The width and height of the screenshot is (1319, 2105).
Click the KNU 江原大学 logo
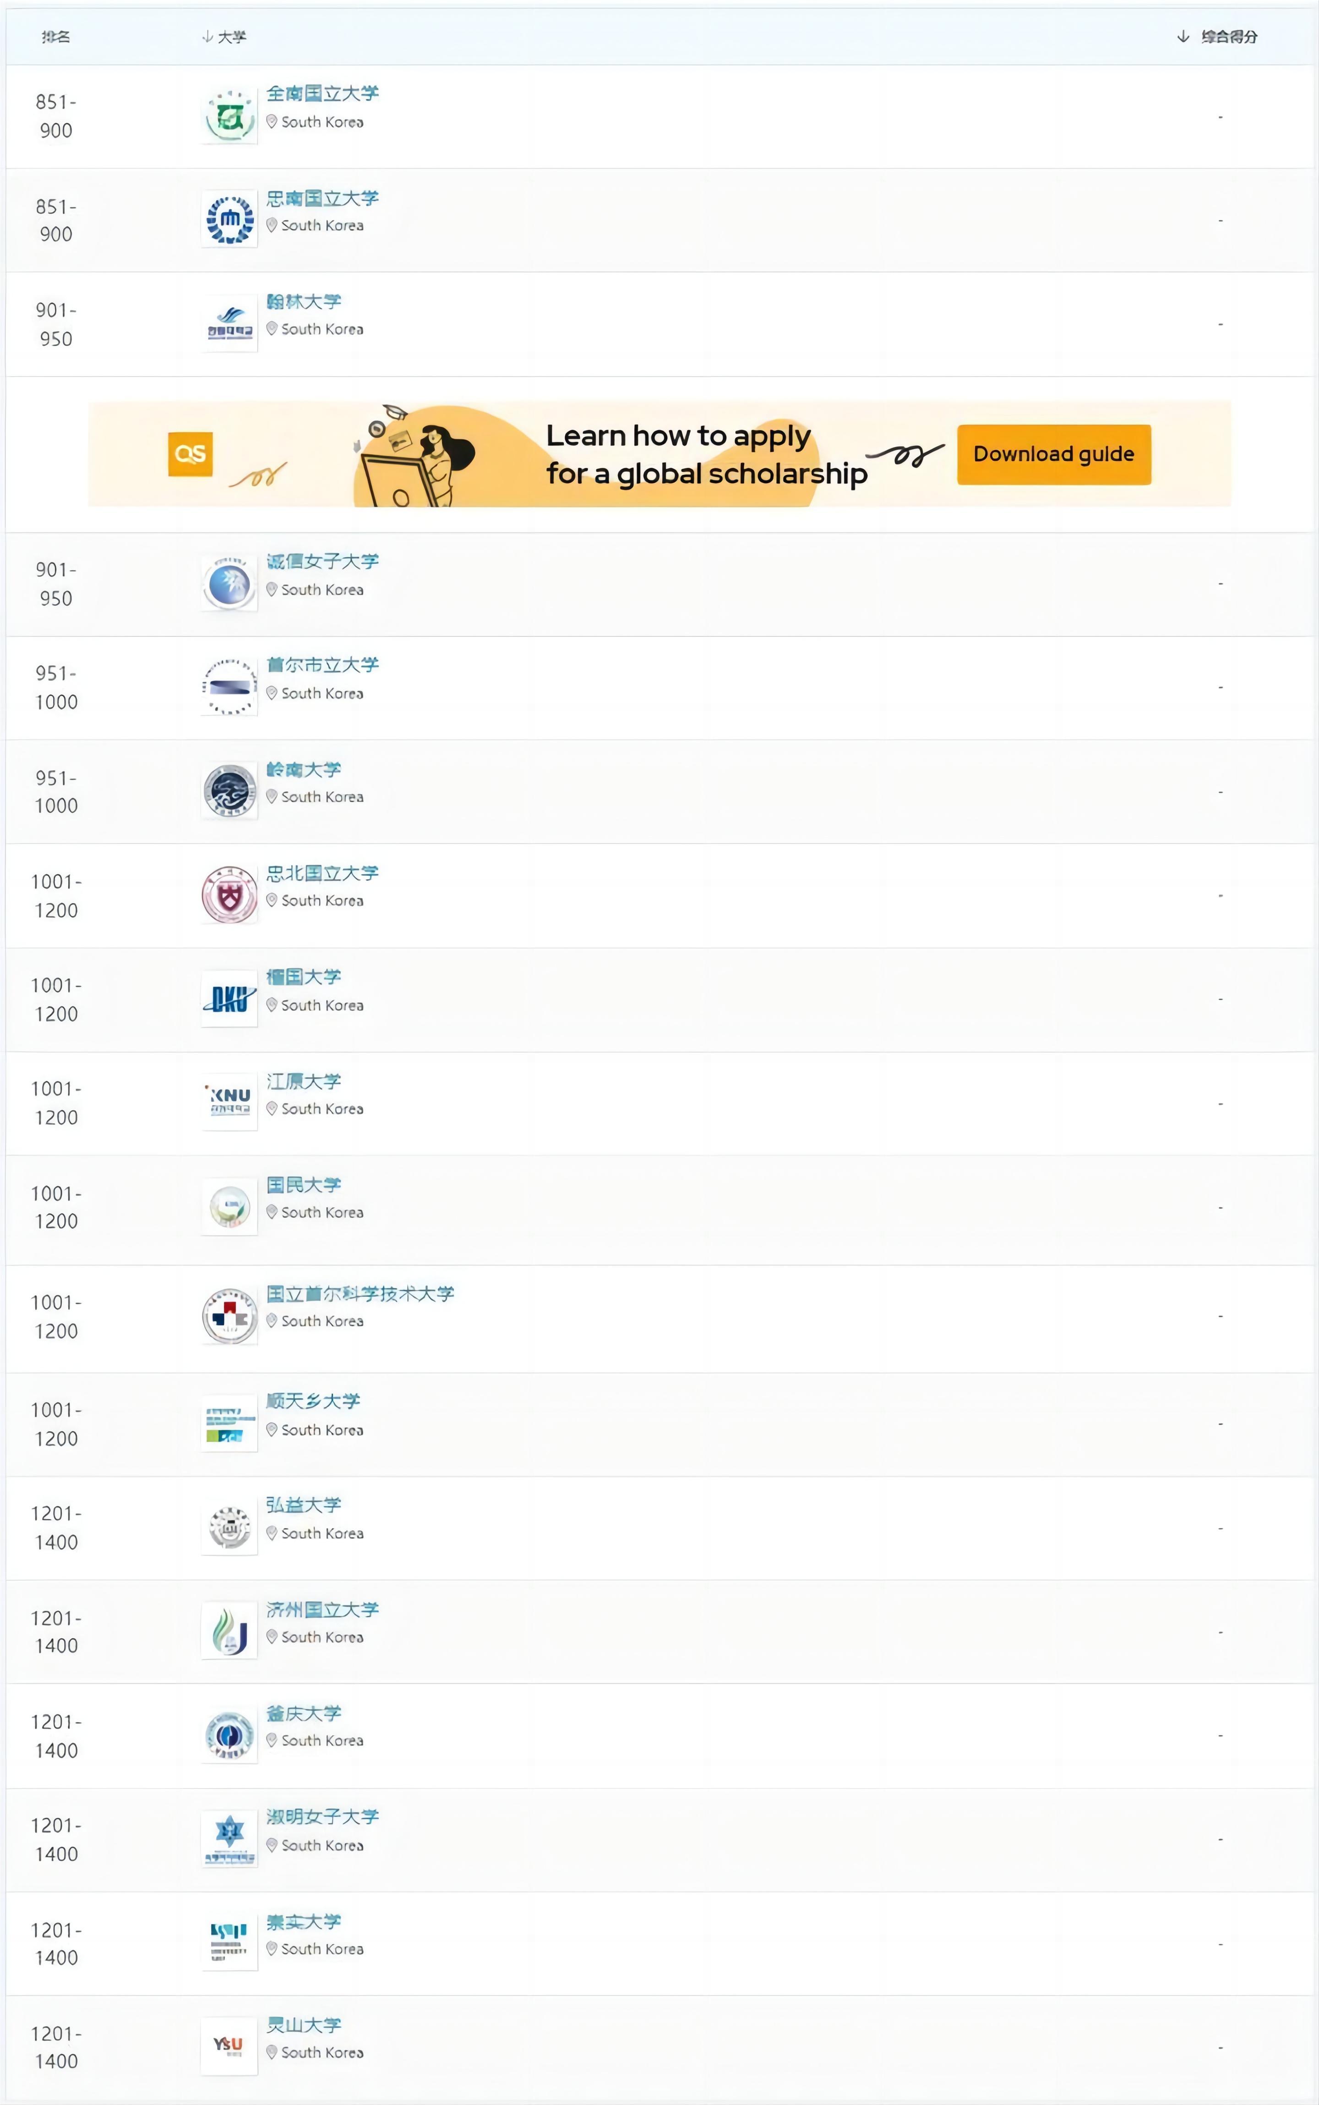click(x=229, y=1103)
